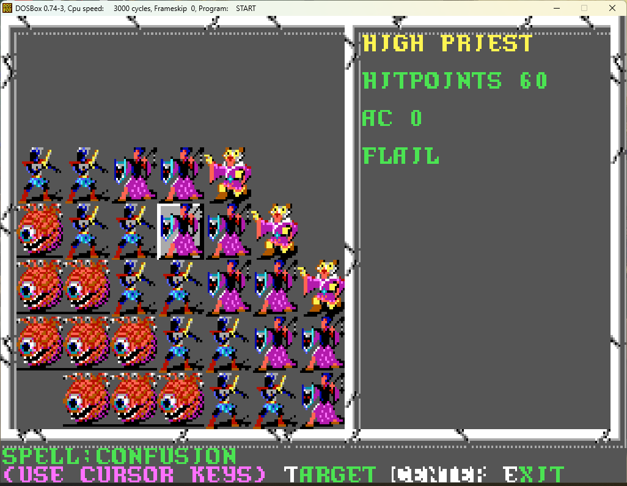Target the cat mage in the second row
This screenshot has width=627, height=486.
pyautogui.click(x=275, y=231)
